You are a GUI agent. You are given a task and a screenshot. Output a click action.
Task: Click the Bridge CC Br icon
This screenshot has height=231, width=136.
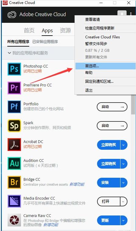pyautogui.click(x=14, y=182)
